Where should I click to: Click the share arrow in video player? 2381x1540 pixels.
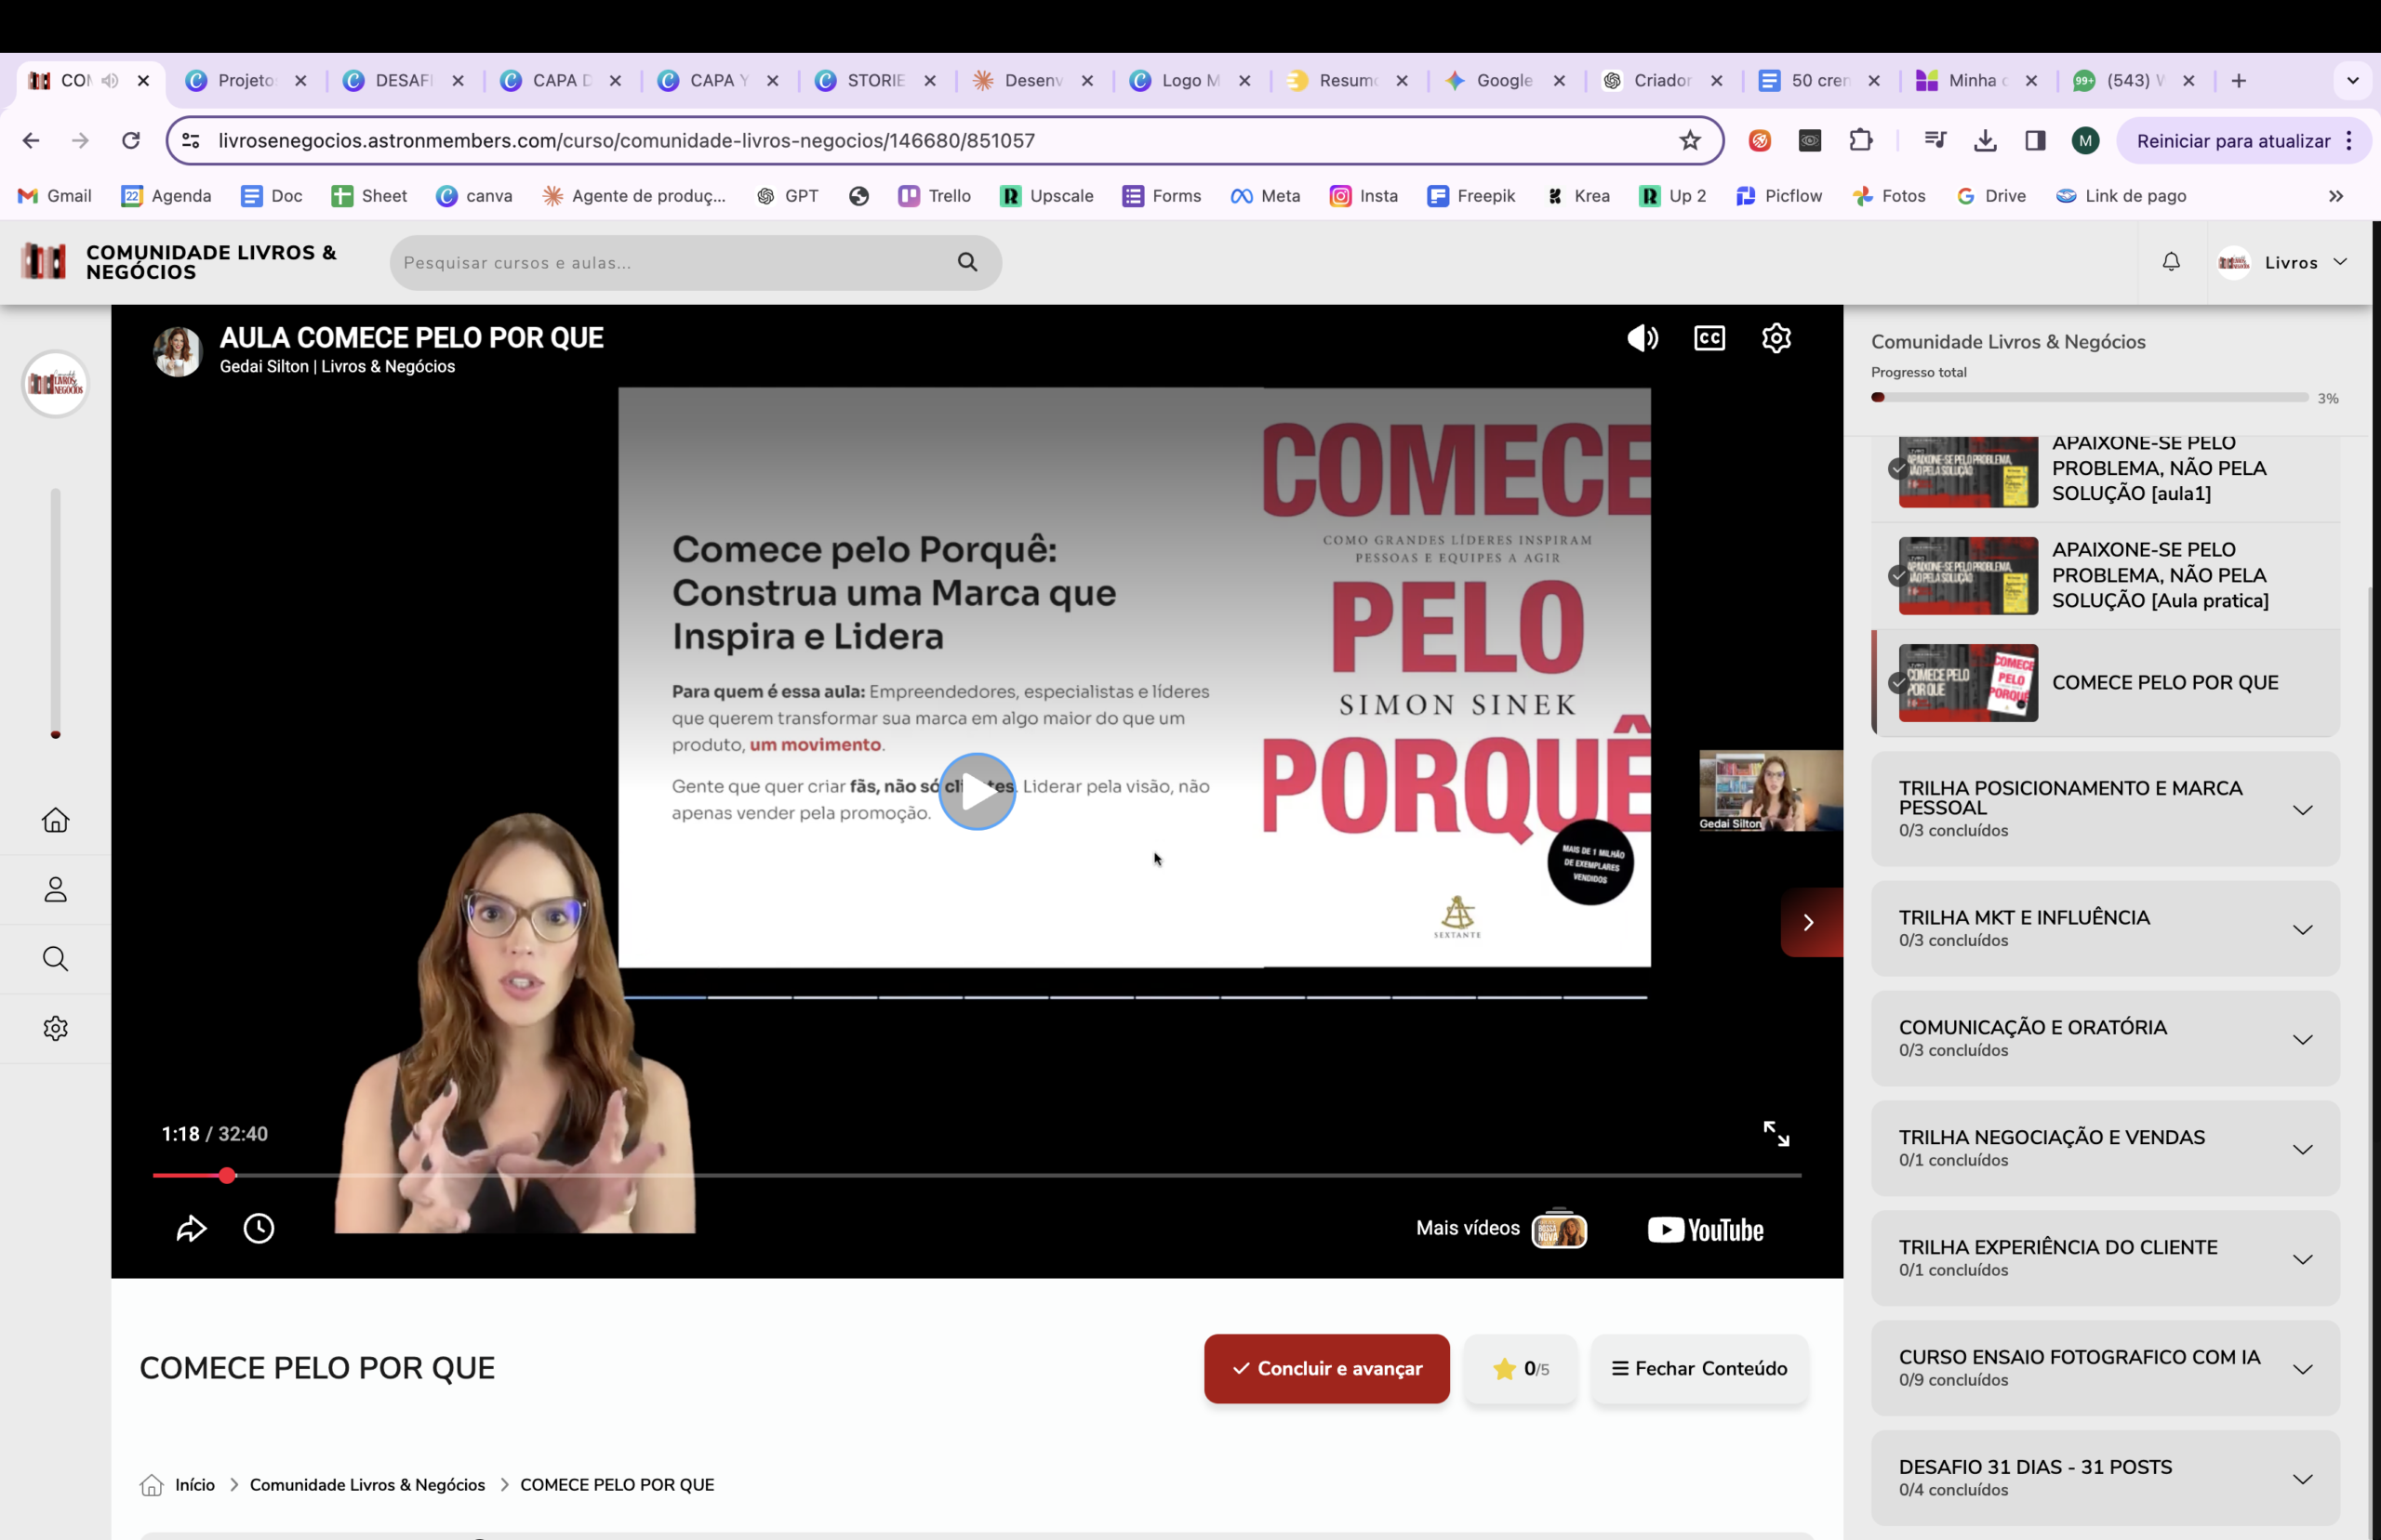click(191, 1228)
